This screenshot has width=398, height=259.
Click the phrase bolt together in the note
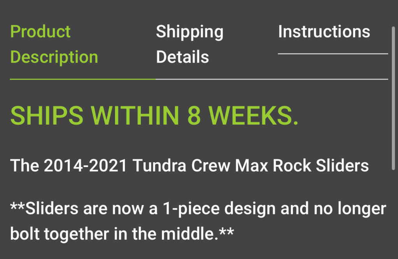(x=60, y=234)
